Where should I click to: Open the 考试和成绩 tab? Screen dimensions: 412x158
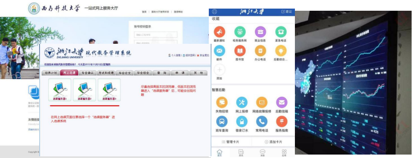coord(106,73)
